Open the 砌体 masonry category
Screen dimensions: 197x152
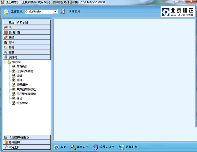coord(27,42)
